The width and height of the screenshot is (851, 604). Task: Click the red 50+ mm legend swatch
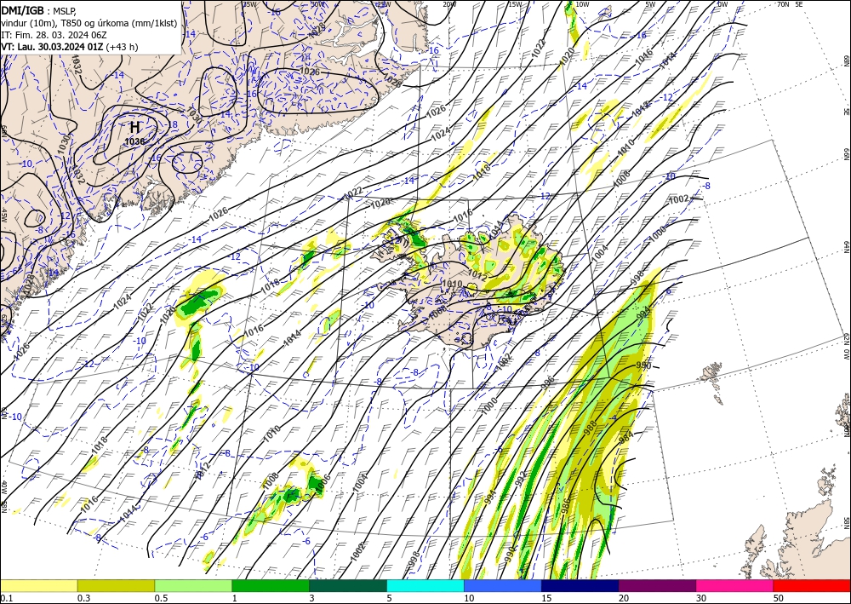[812, 585]
